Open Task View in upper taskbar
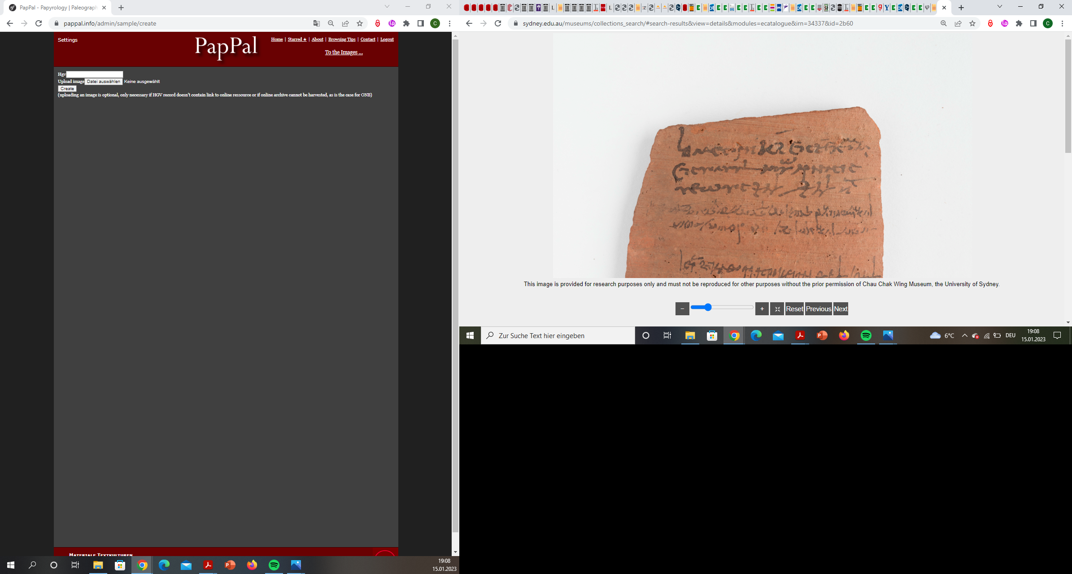1072x574 pixels. pyautogui.click(x=667, y=335)
